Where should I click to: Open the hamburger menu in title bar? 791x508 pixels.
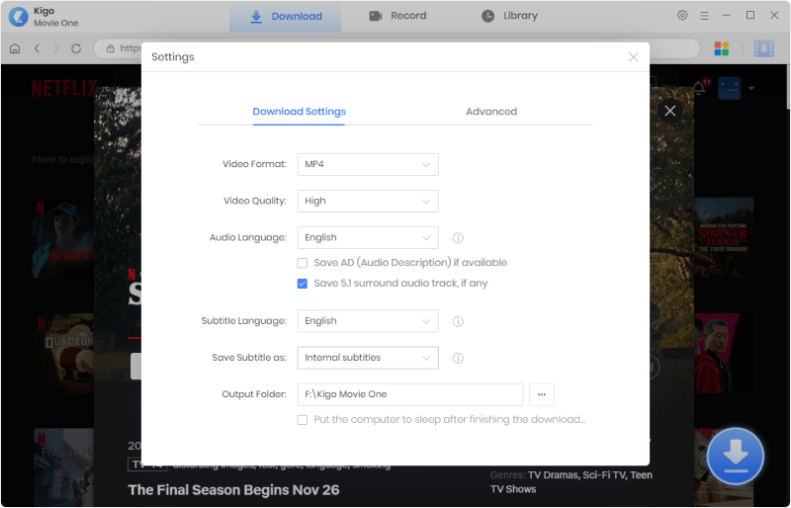pyautogui.click(x=704, y=16)
